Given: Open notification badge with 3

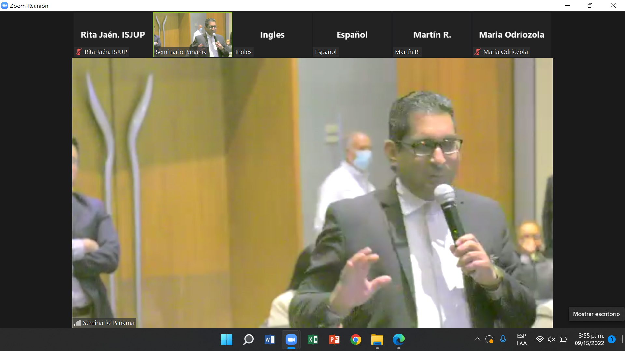Looking at the screenshot, I should (x=612, y=339).
